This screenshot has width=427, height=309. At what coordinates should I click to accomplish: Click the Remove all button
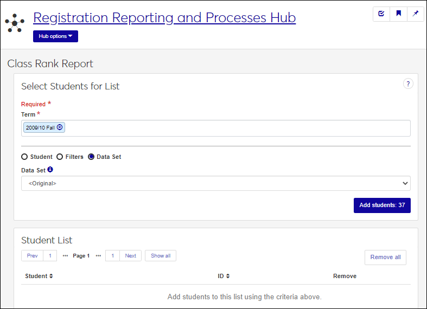(385, 257)
